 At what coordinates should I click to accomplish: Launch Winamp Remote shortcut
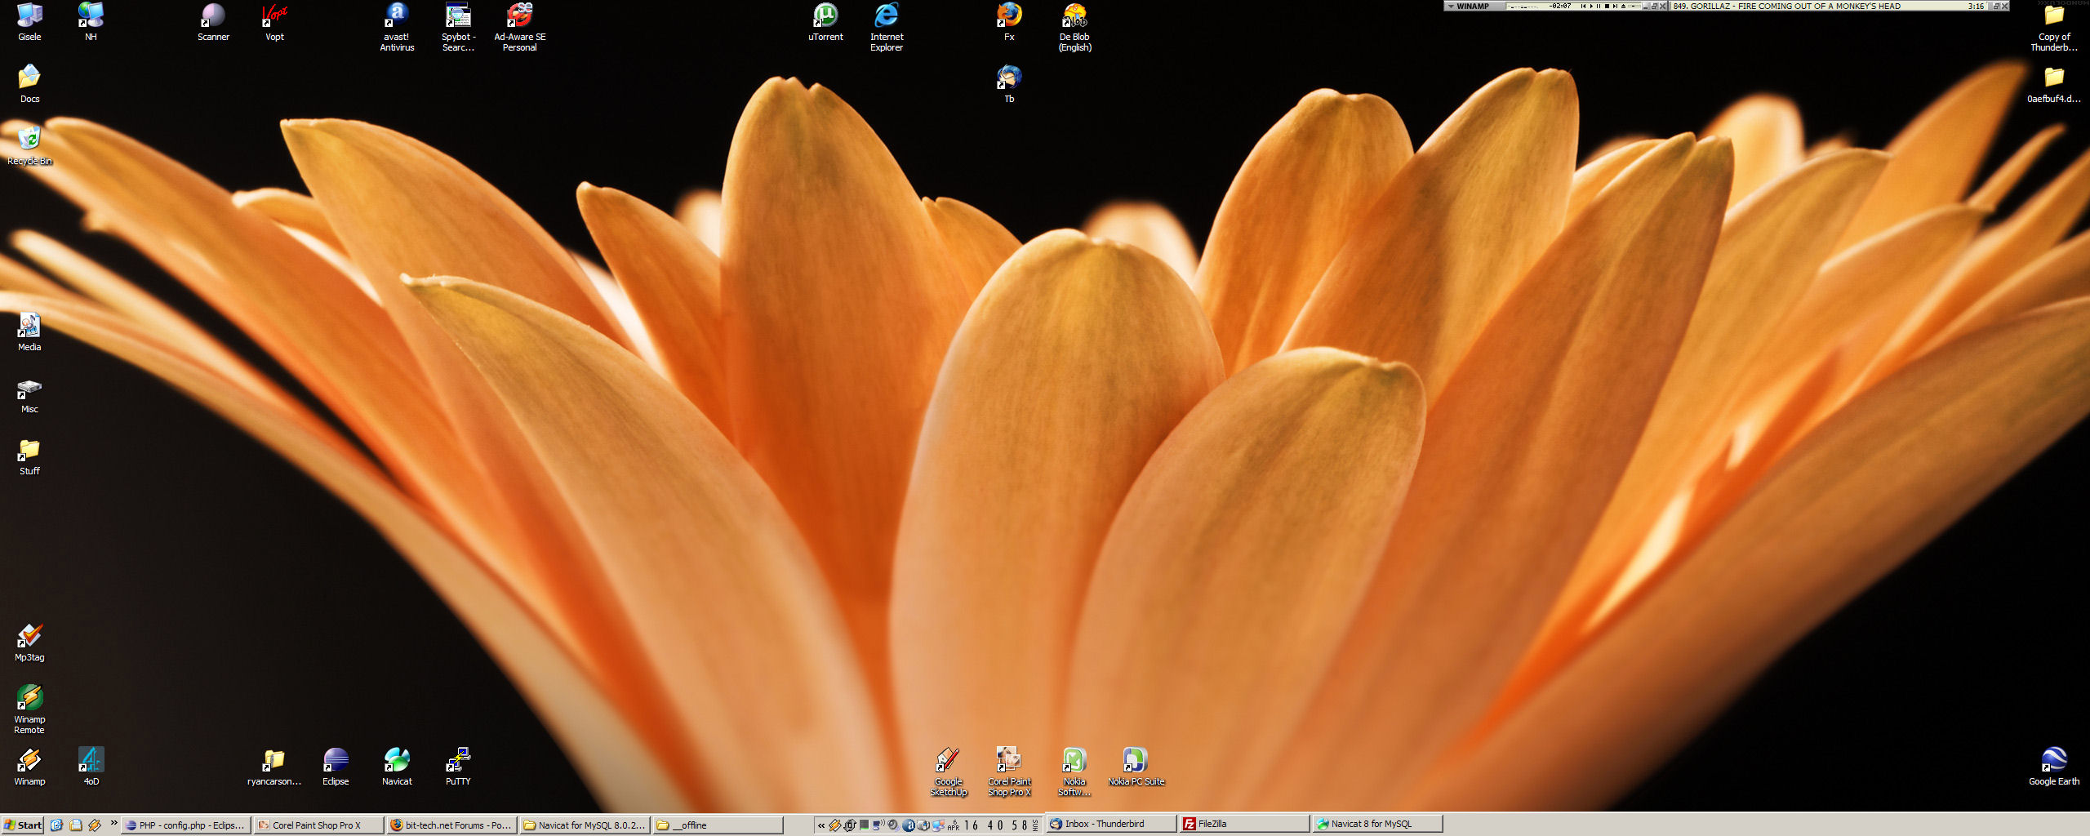pos(29,709)
